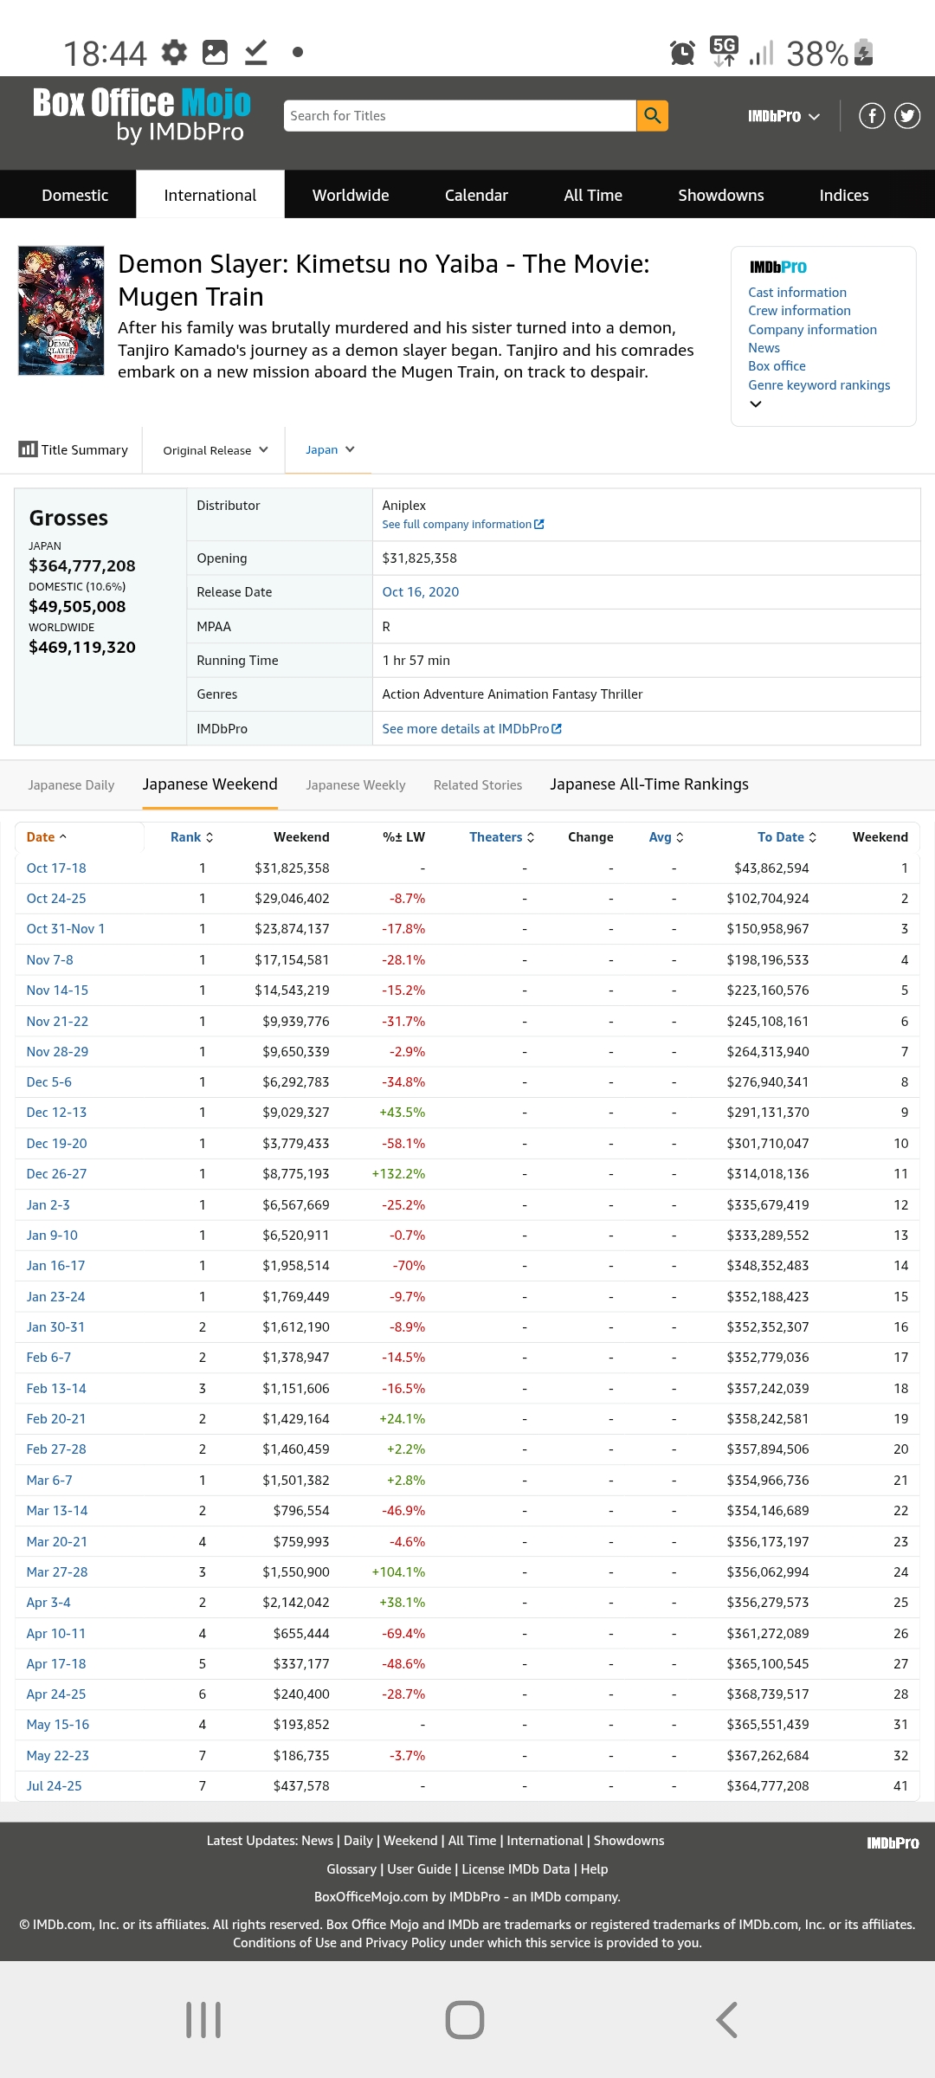Sort table by Theaters column
This screenshot has width=935, height=2078.
(x=502, y=837)
